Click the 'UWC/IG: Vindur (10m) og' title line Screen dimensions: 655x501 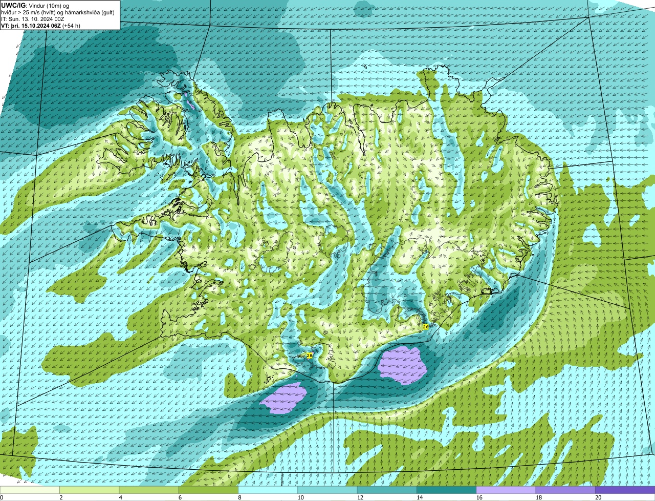[x=35, y=5]
